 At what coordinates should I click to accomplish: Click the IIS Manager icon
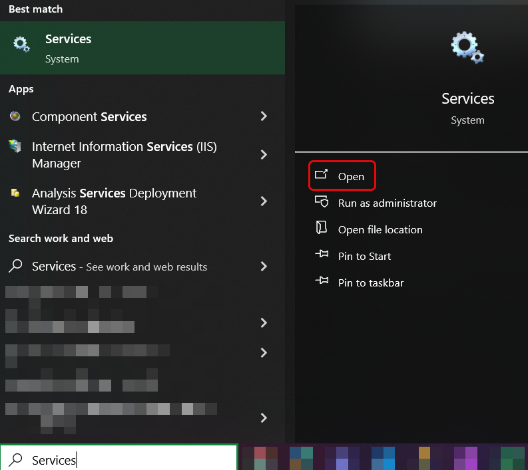(x=15, y=146)
